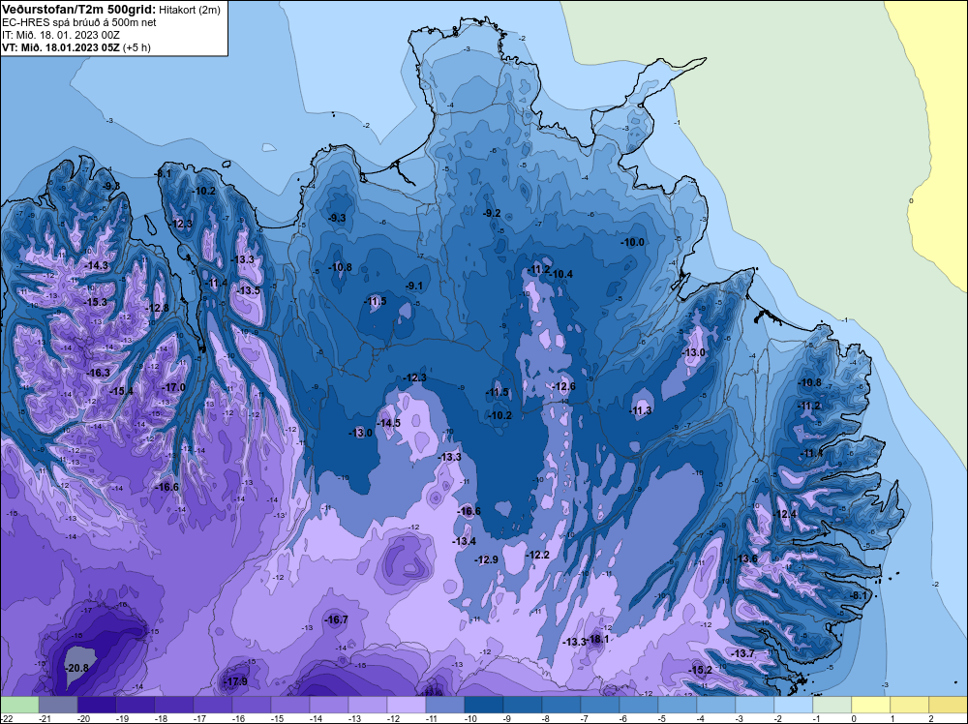968x724 pixels.
Task: Click the -12.2 temperature label
Action: click(537, 555)
